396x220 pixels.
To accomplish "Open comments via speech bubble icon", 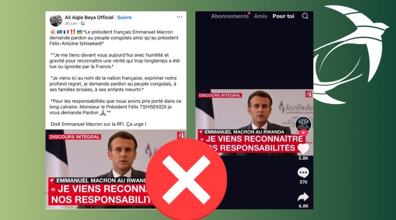I will point(303,173).
